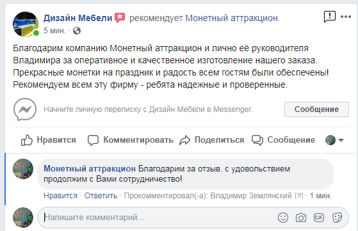
Task: Add a GIF to the comment
Action: [319, 218]
